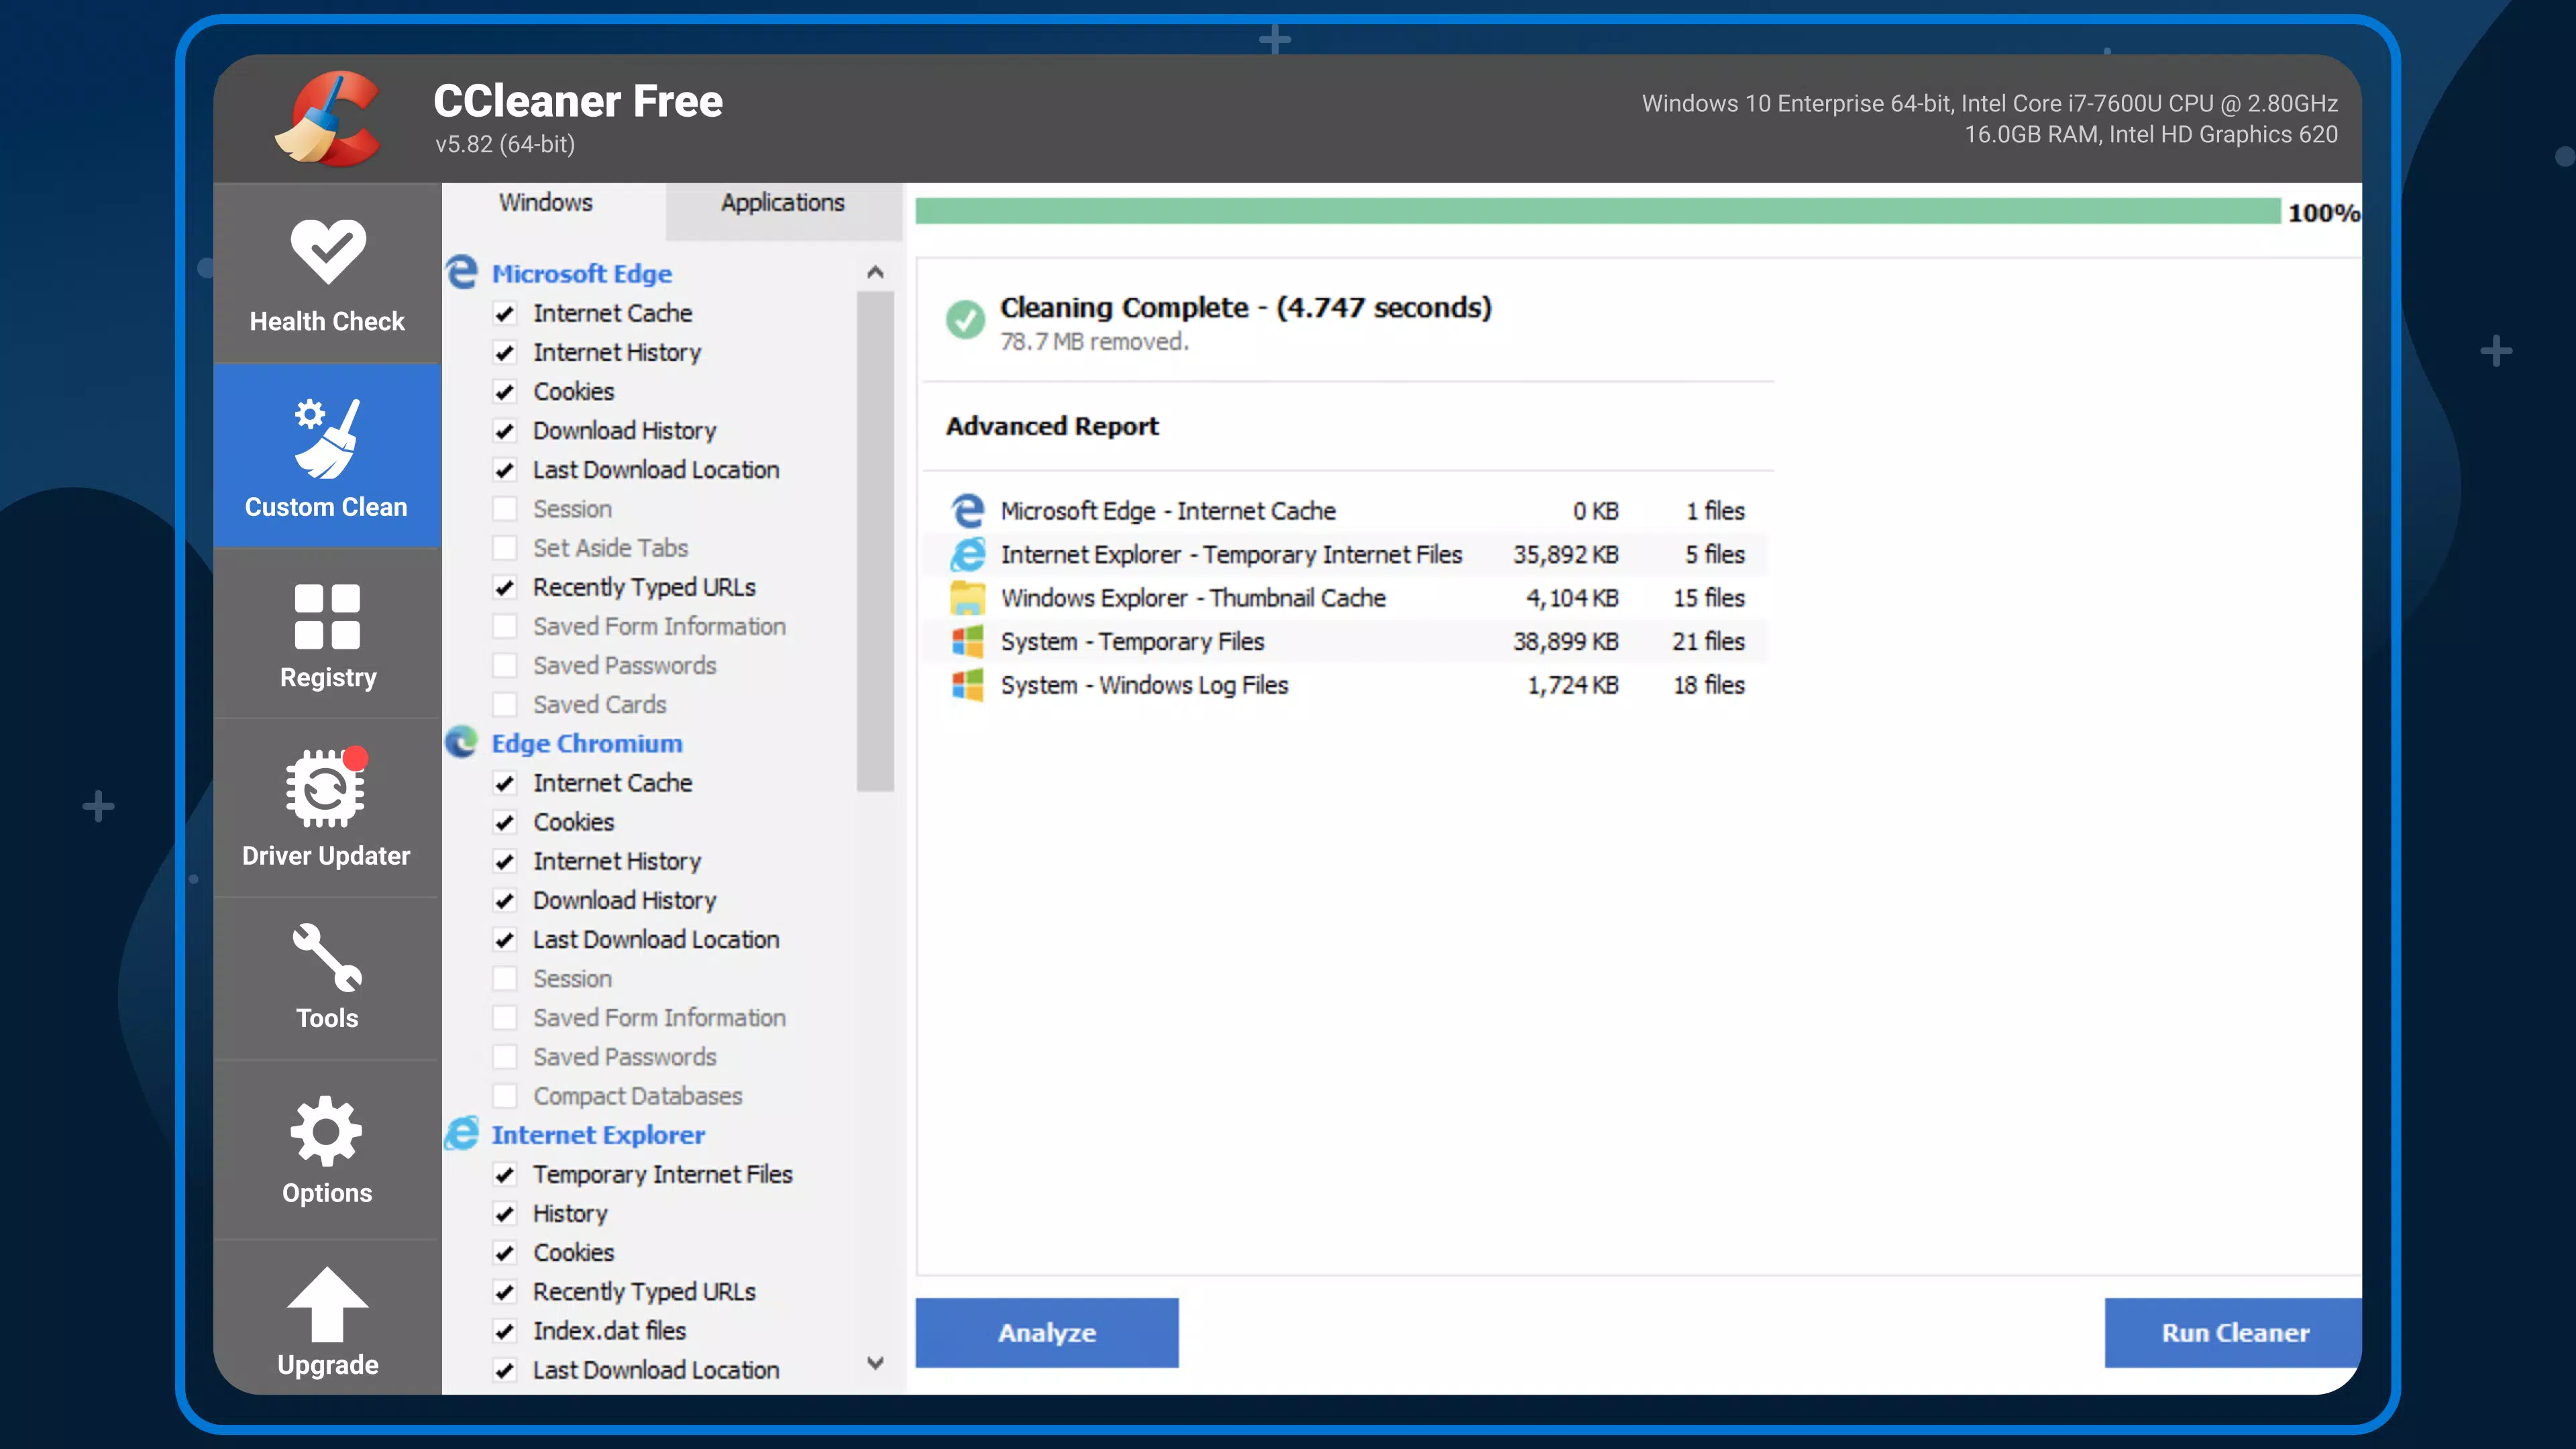The height and width of the screenshot is (1449, 2576).
Task: Click IE icon in Temporary Internet Files report row
Action: pos(967,554)
